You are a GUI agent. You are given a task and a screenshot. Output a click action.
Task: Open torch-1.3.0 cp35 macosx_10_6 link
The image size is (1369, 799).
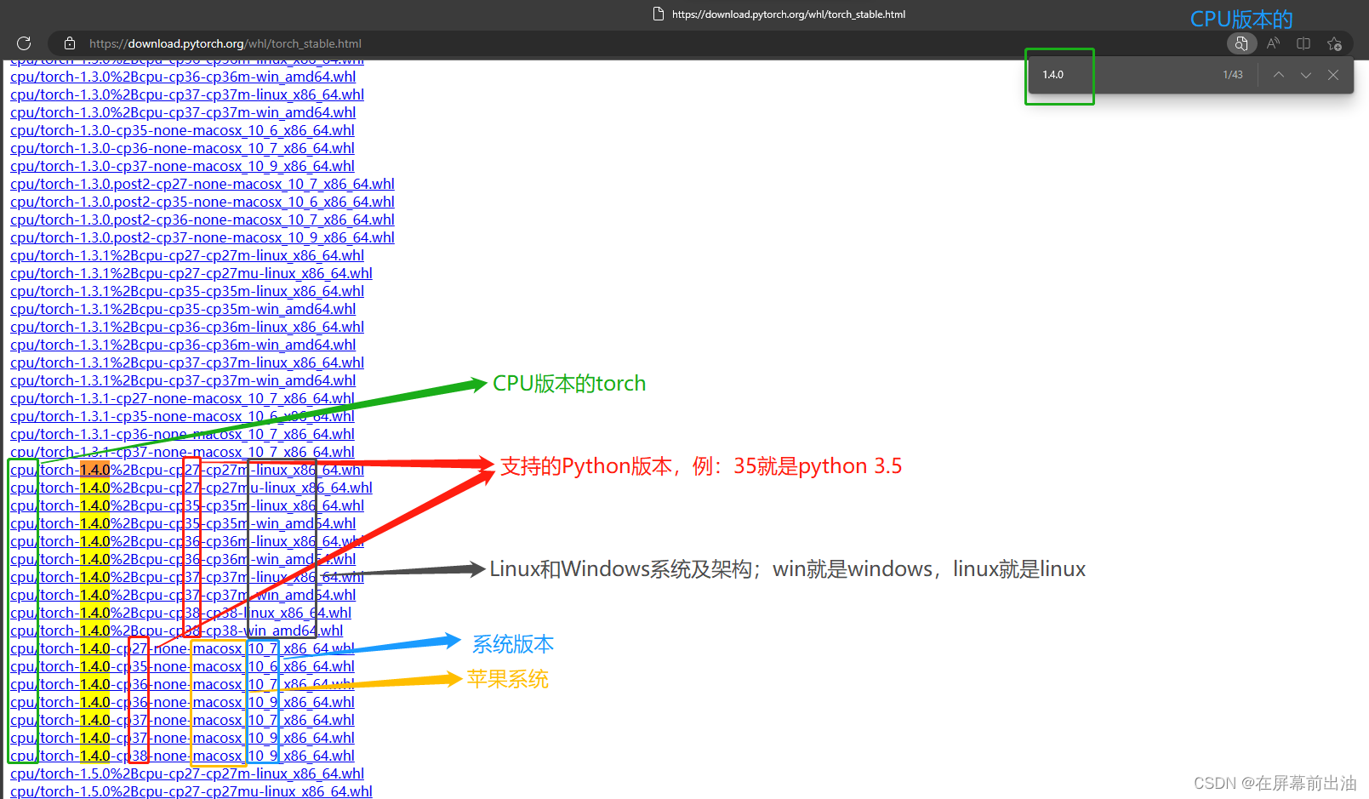tap(182, 130)
